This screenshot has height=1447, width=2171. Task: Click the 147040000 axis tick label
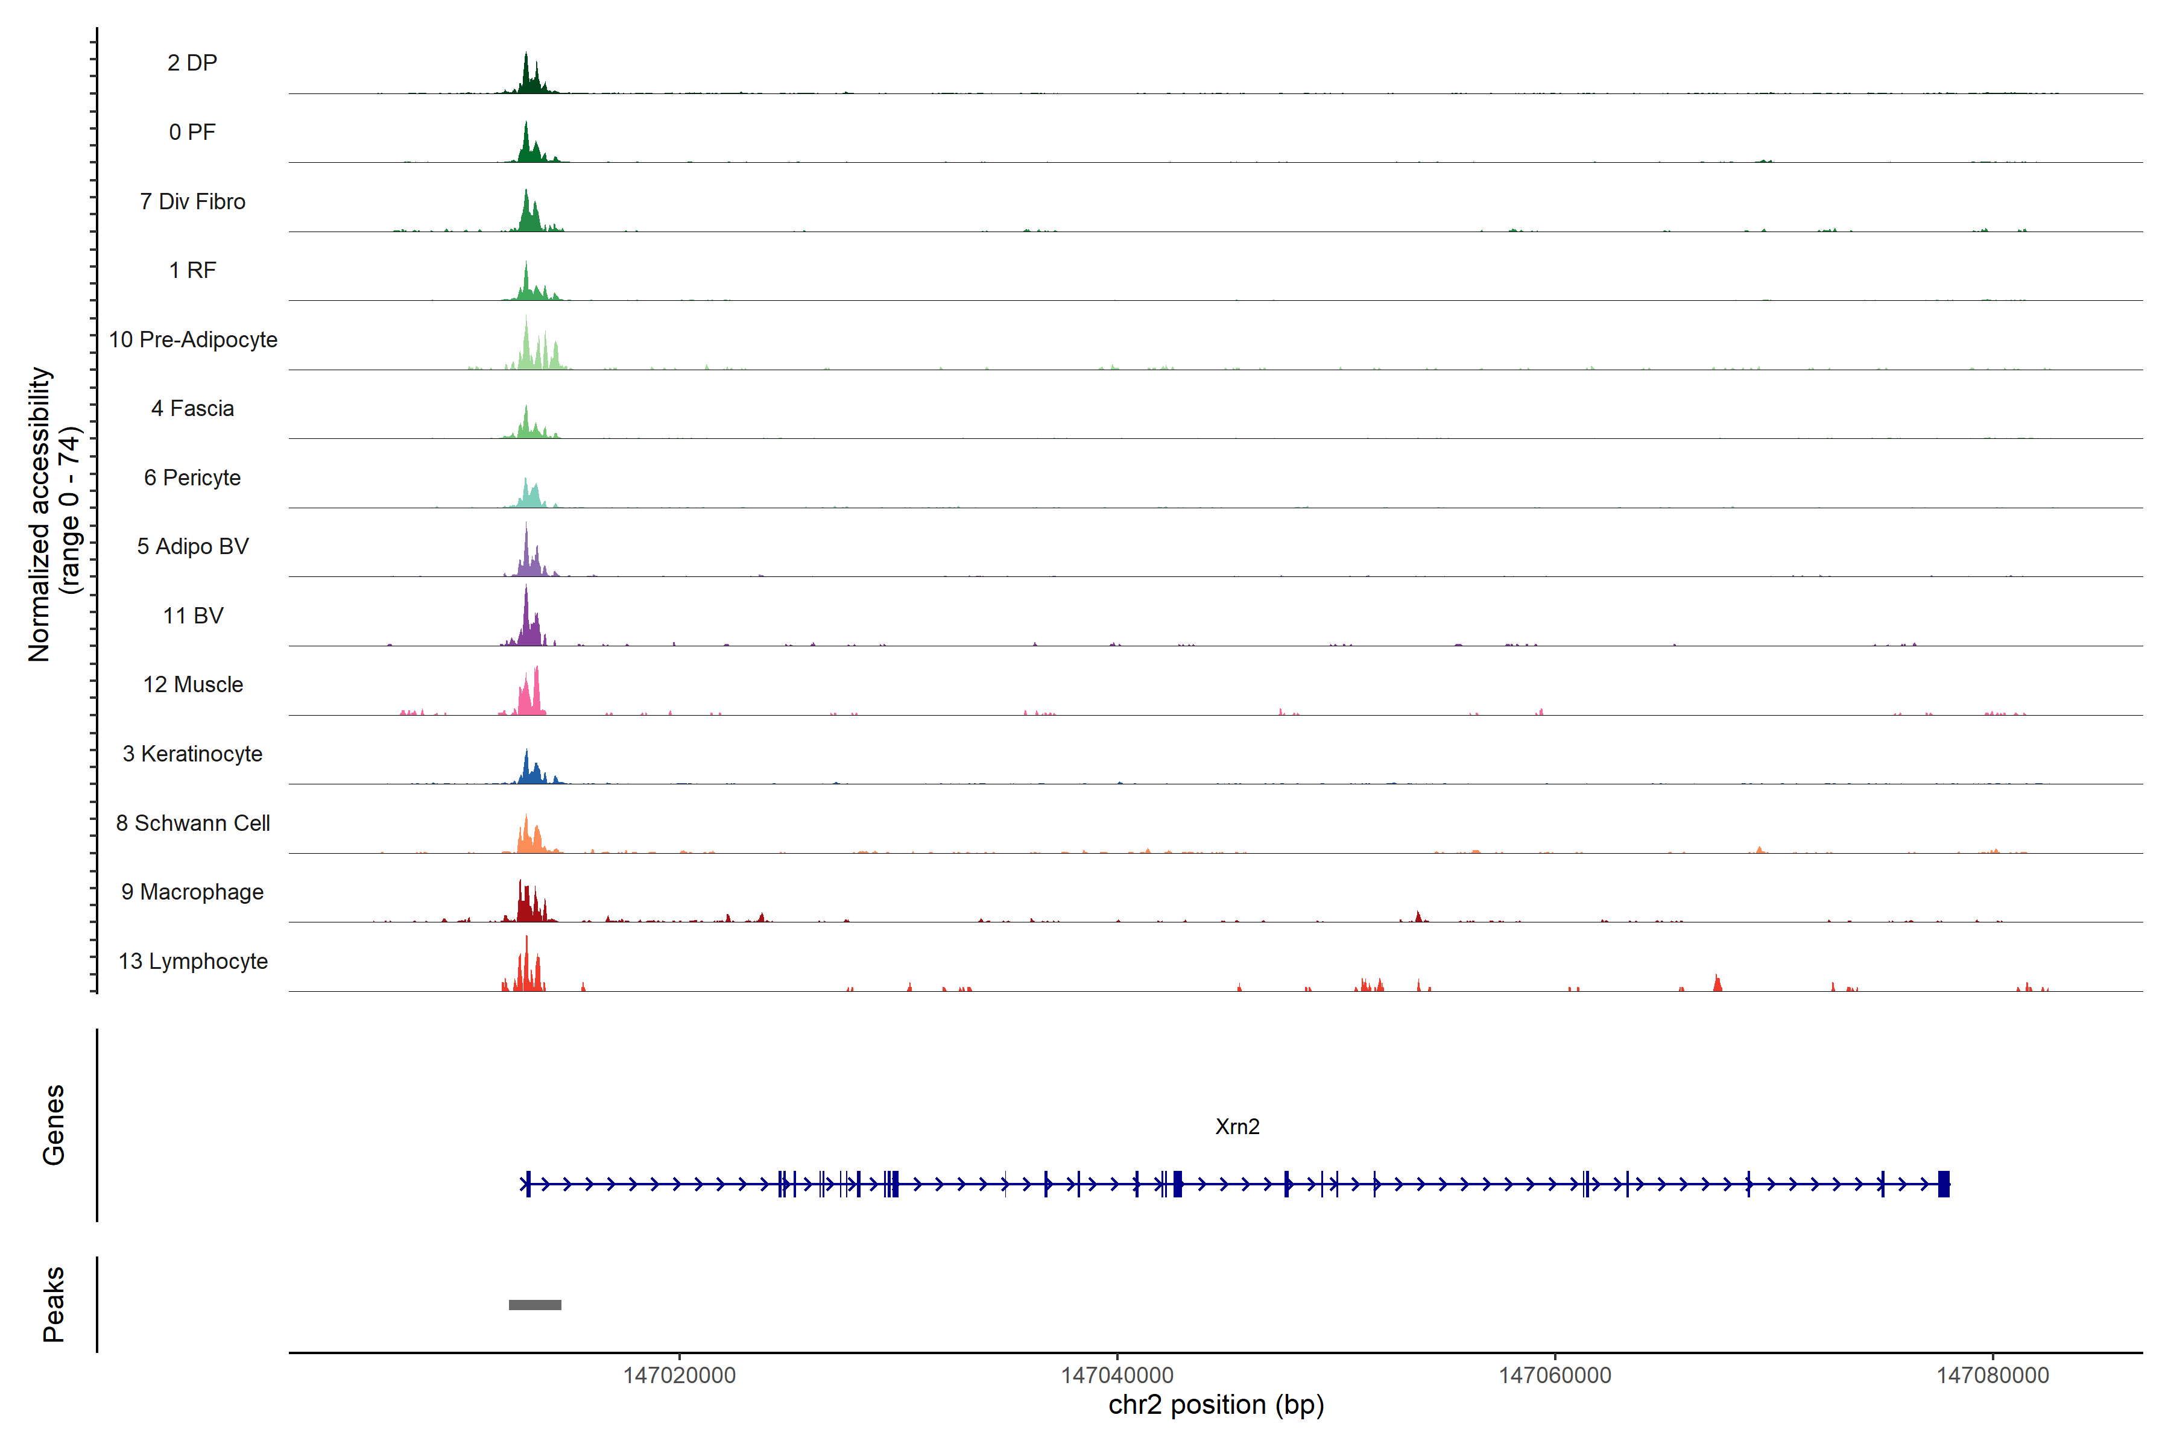pyautogui.click(x=1117, y=1375)
